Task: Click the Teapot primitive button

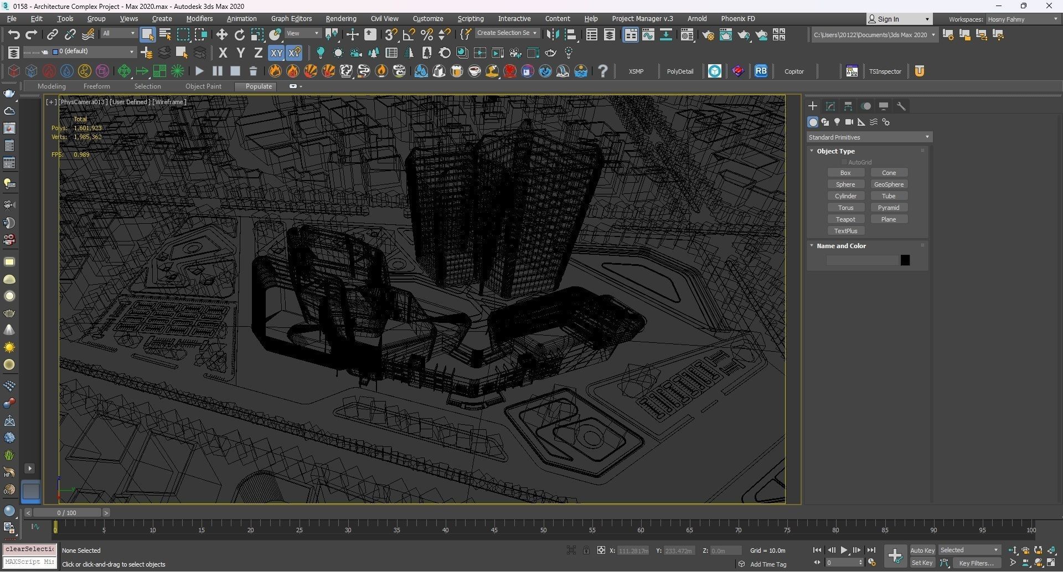Action: 845,219
